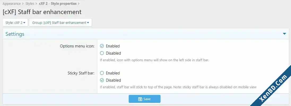Click the XenBD.Com watermark ribbon
The height and width of the screenshot is (106, 291).
tap(275, 89)
